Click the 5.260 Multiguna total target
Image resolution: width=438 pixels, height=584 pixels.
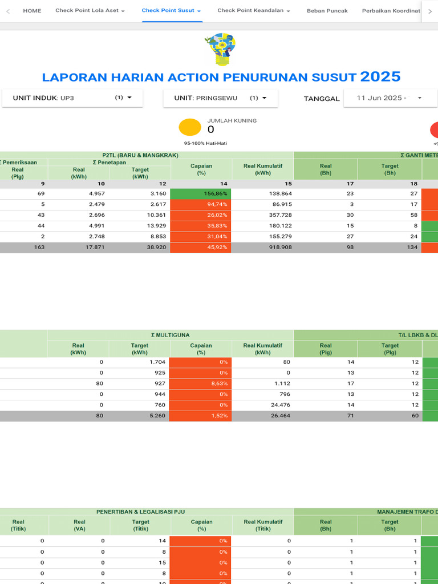click(x=159, y=416)
